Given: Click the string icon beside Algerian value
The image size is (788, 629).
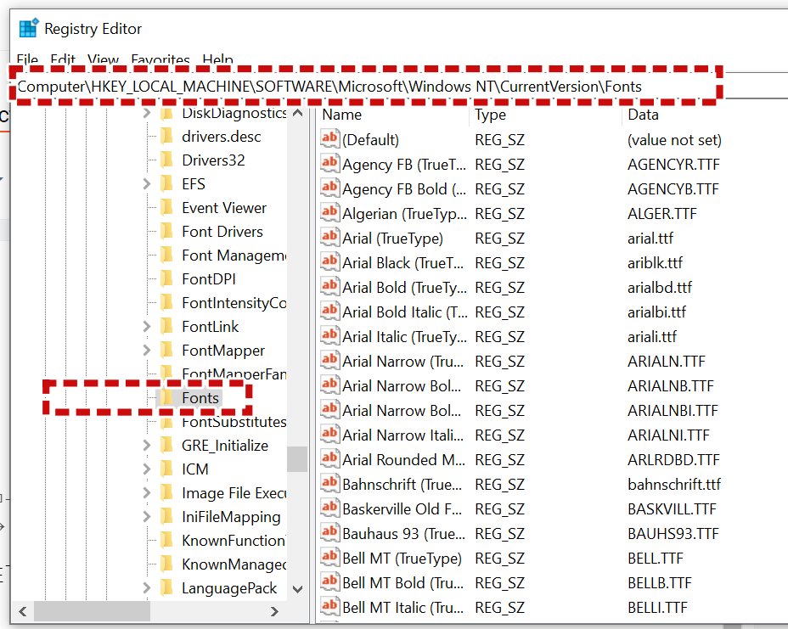Looking at the screenshot, I should pyautogui.click(x=329, y=212).
